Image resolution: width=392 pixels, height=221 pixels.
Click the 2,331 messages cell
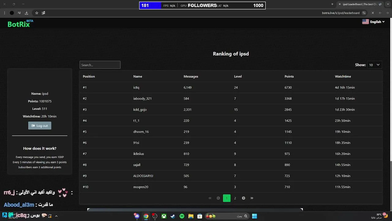[187, 110]
